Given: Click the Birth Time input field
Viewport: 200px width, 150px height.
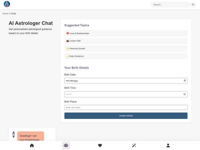Looking at the screenshot, I should click(x=126, y=94).
